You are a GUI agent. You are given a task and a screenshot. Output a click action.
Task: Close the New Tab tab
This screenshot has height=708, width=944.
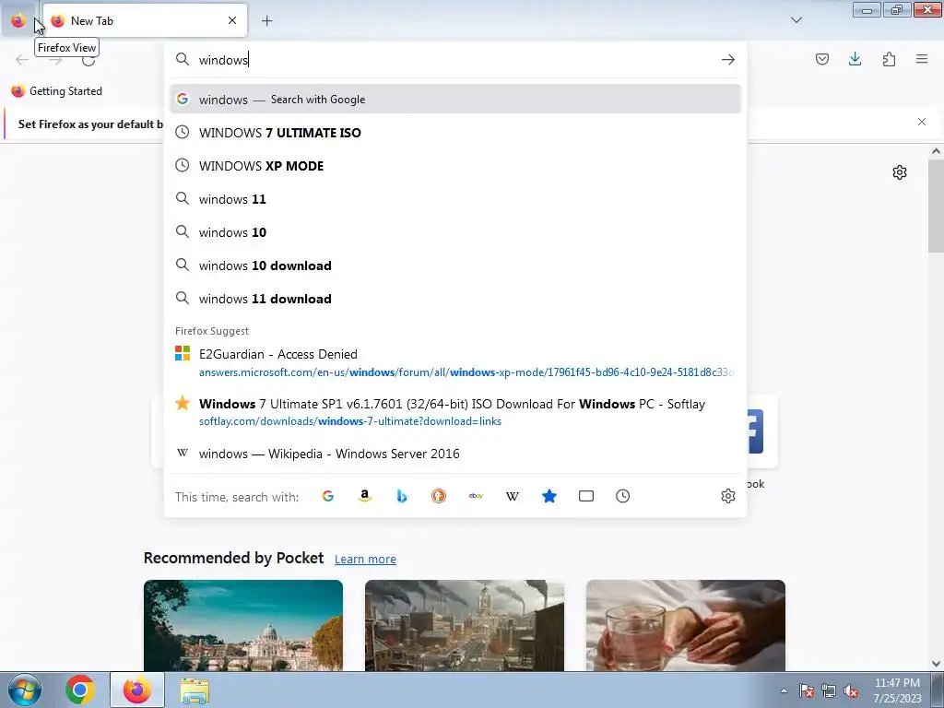click(232, 20)
